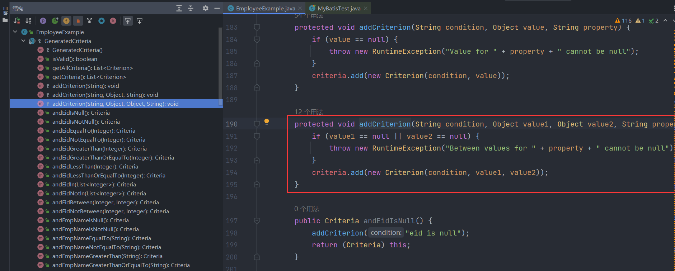Image resolution: width=675 pixels, height=271 pixels.
Task: Collapse the EmployeeExample tree node
Action: [x=15, y=32]
